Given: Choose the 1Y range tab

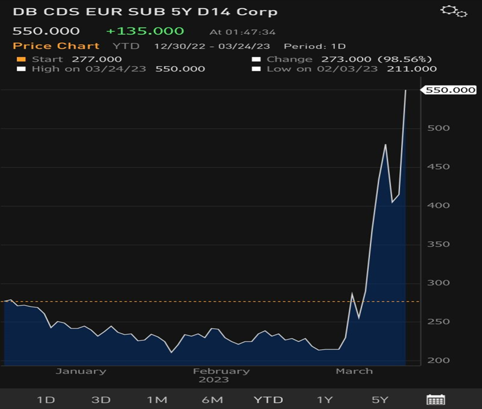Looking at the screenshot, I should [325, 400].
